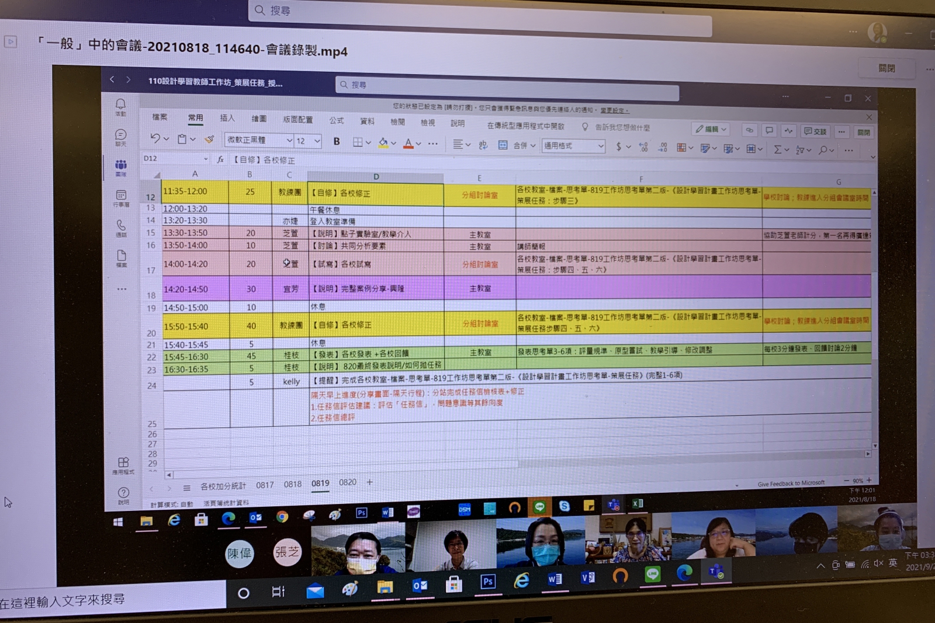Click the Undo arrow in Excel toolbar
This screenshot has height=623, width=935.
155,138
